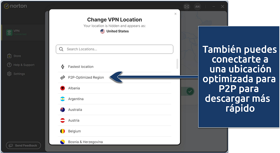Open the Settings gear icon
Screen dimensions: 280x153
tap(9, 74)
